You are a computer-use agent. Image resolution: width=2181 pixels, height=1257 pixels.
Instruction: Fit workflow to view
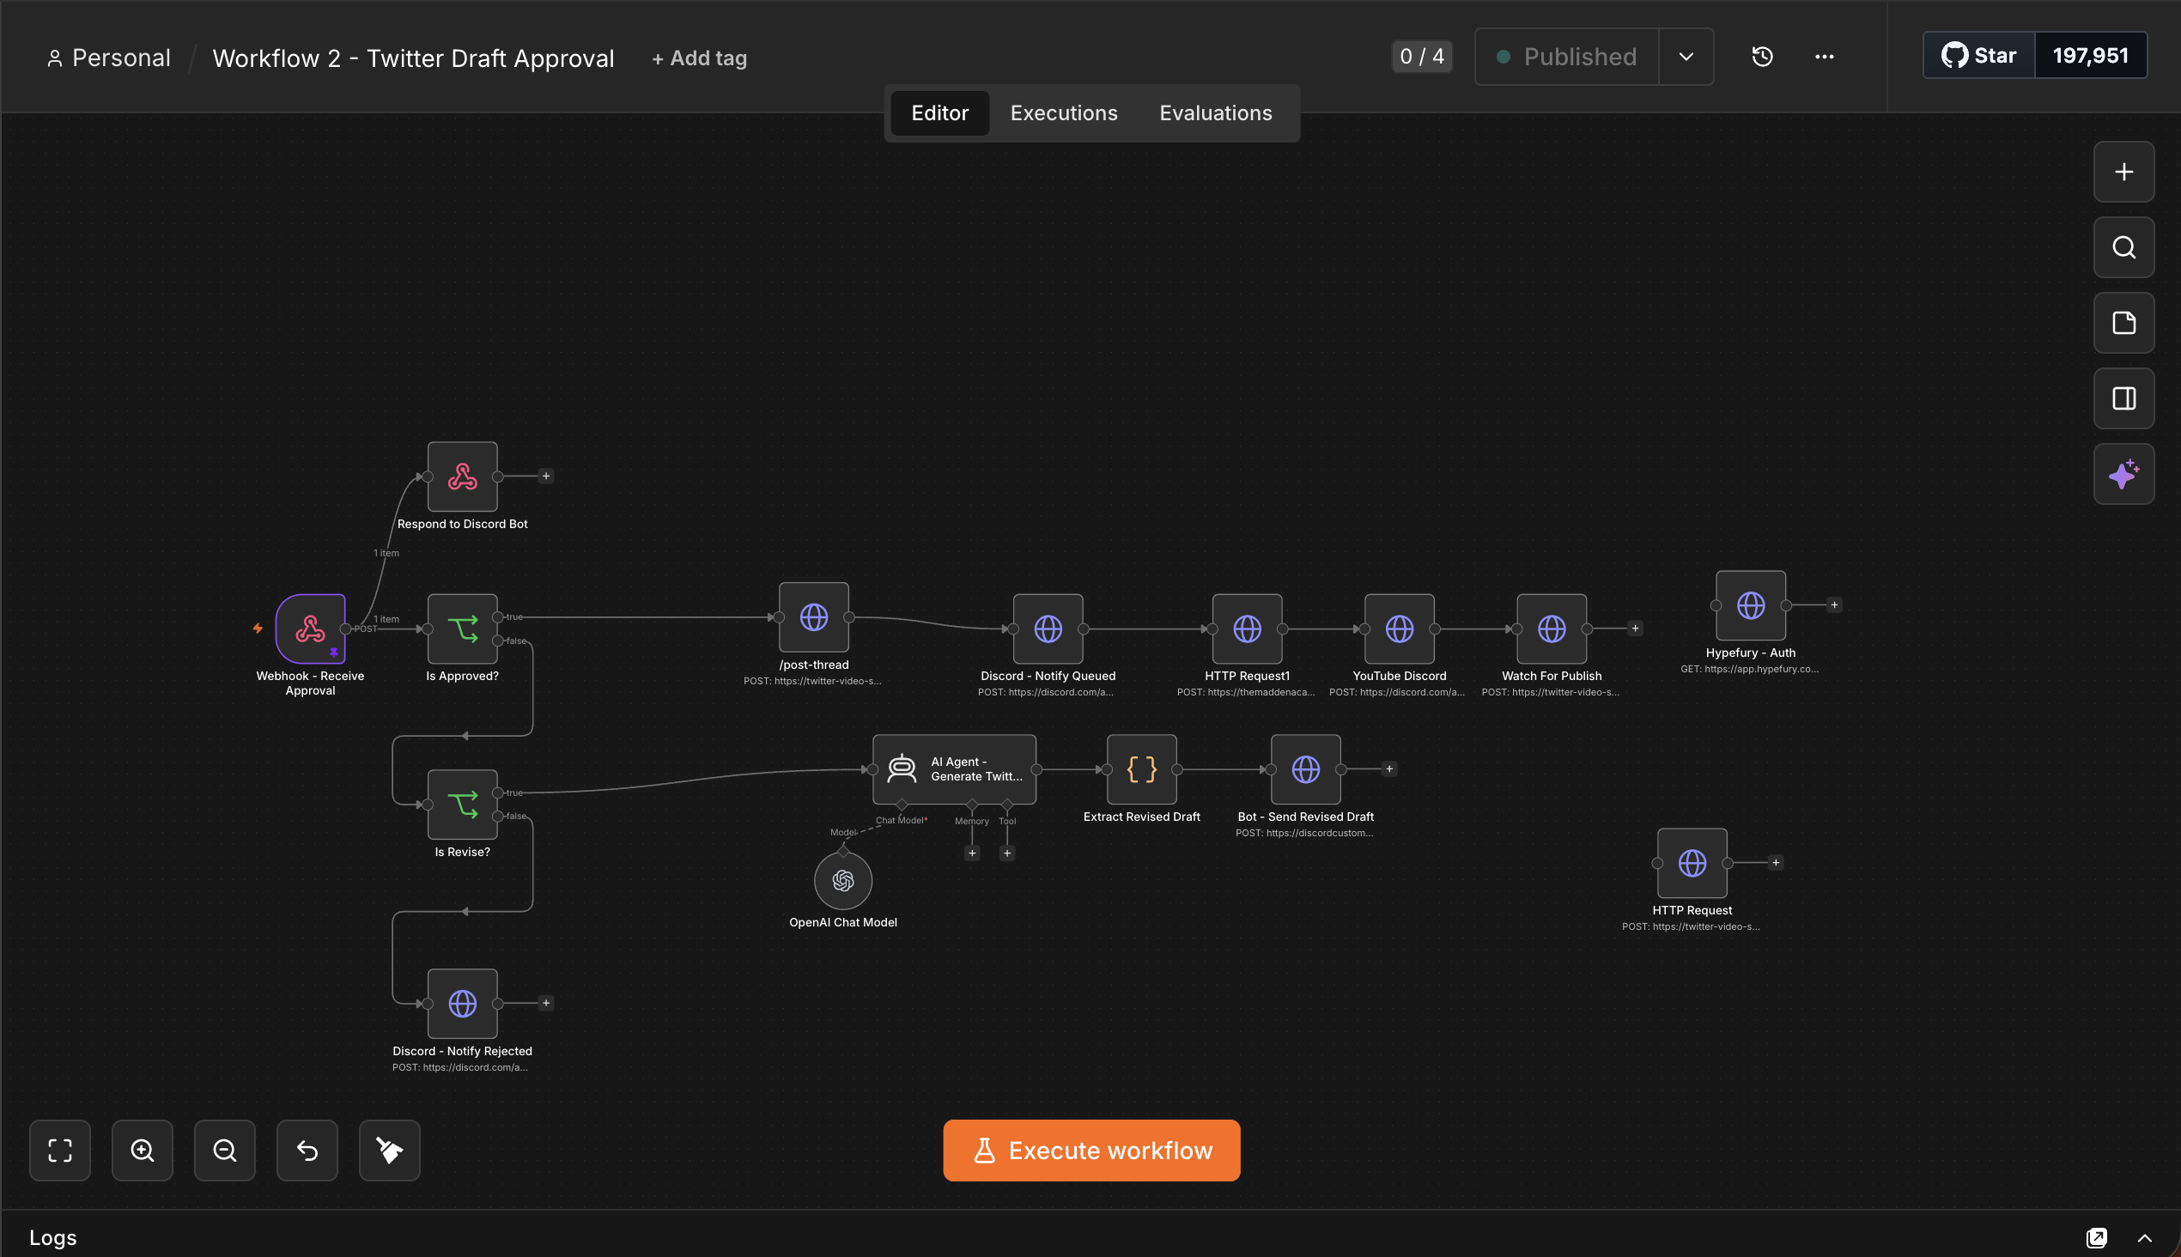click(x=59, y=1150)
